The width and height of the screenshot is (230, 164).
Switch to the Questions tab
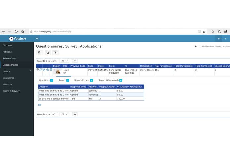tap(46, 80)
